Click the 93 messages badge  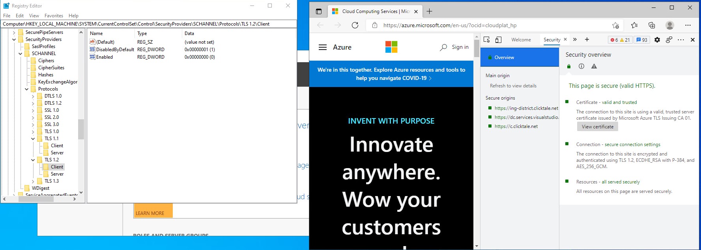pos(642,40)
